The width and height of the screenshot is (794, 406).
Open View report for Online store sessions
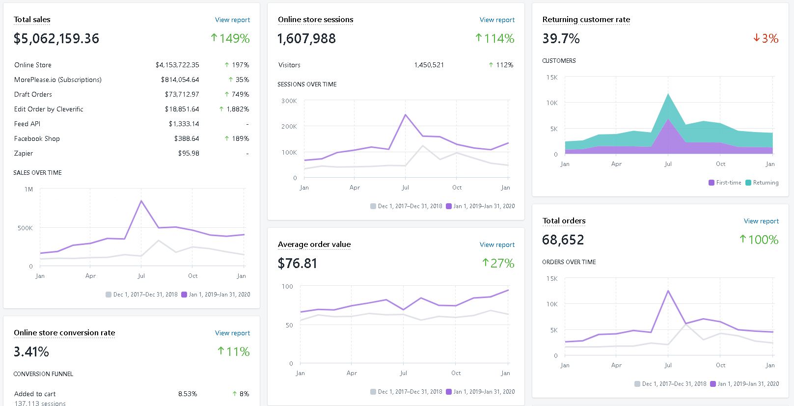[497, 20]
